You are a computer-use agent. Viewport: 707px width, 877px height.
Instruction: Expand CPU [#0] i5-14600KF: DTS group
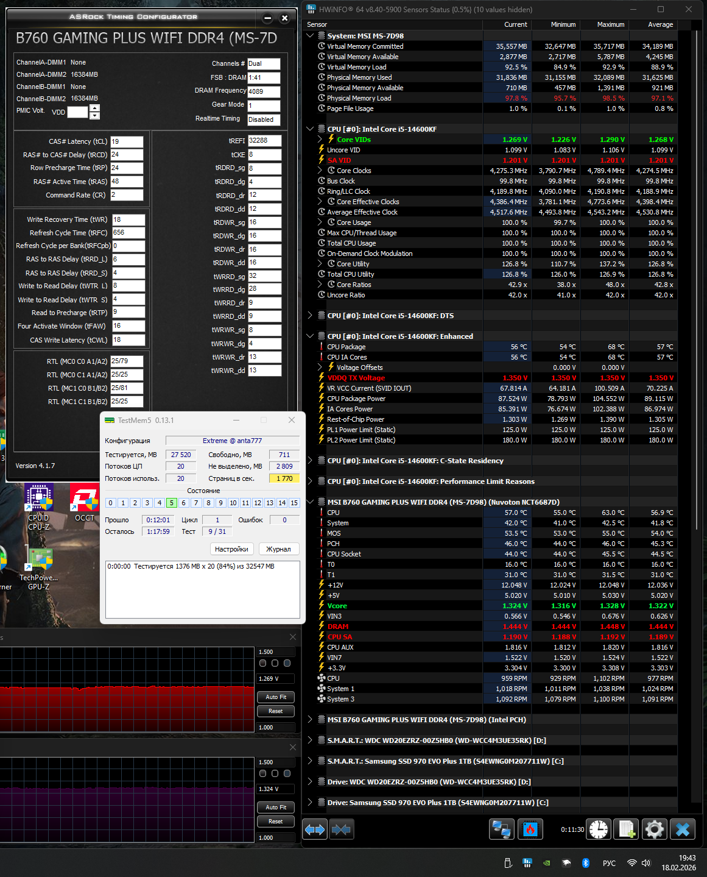[310, 316]
